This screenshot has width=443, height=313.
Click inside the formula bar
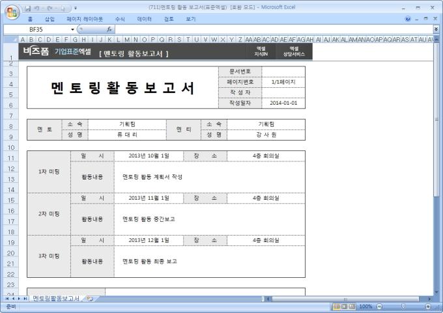tap(274, 29)
